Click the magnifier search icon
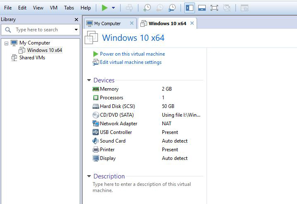The image size is (297, 204). pyautogui.click(x=8, y=30)
